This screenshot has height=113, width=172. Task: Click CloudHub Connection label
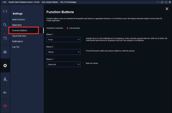(x=55, y=28)
